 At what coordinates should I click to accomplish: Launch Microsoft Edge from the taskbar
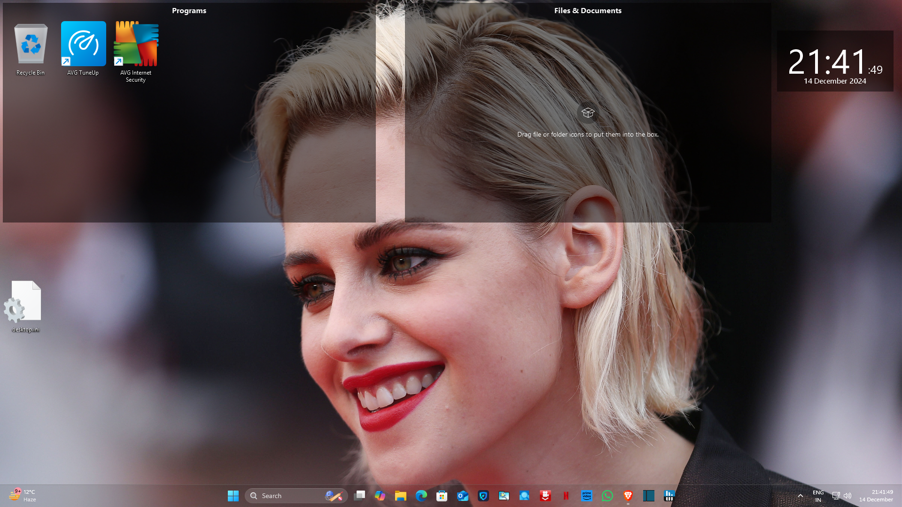tap(421, 496)
